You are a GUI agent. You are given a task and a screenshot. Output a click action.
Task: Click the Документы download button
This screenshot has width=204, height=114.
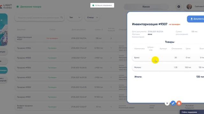click(196, 19)
